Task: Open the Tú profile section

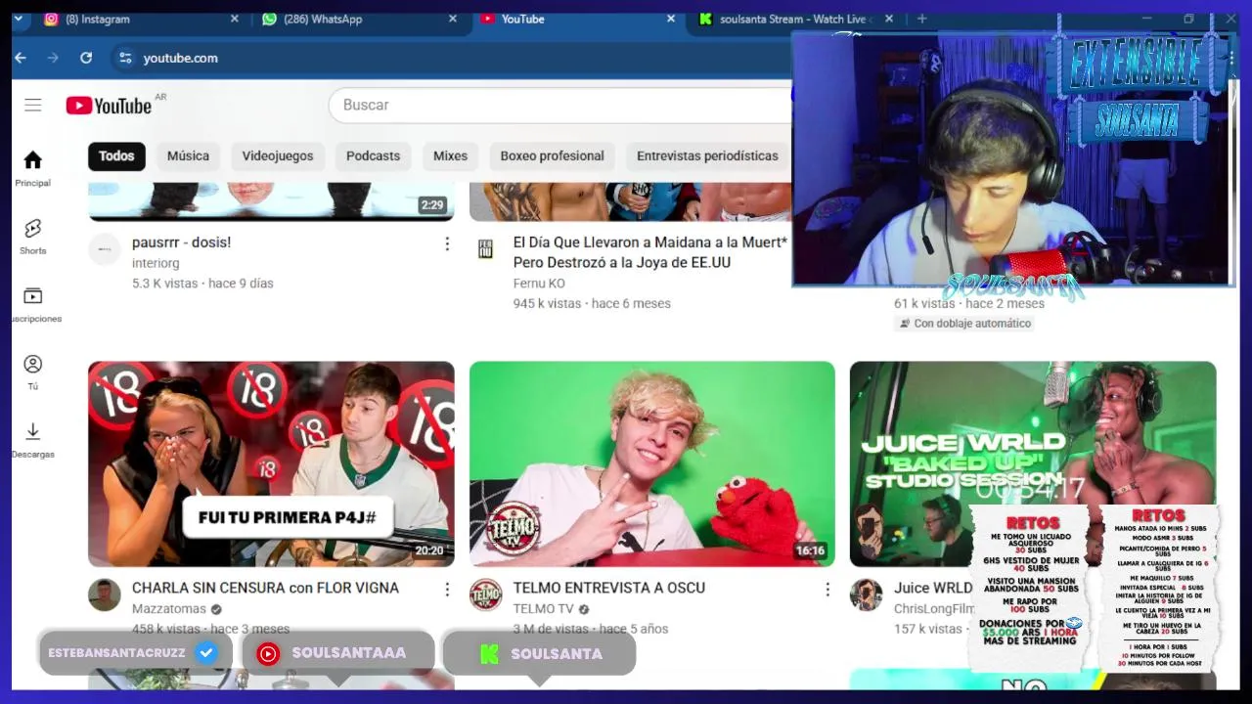Action: point(33,373)
